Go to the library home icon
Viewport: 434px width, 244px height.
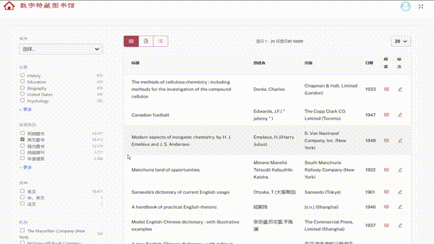(9, 6)
